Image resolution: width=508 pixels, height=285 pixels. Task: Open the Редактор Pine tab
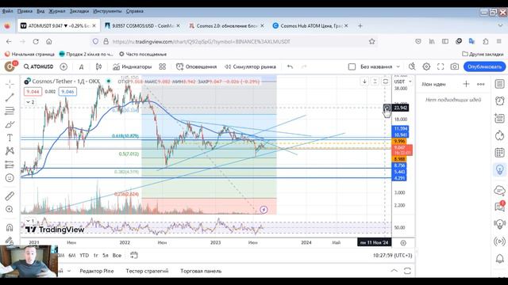(97, 271)
